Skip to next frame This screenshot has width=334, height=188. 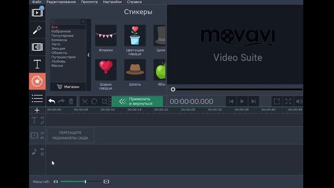[x=254, y=101]
